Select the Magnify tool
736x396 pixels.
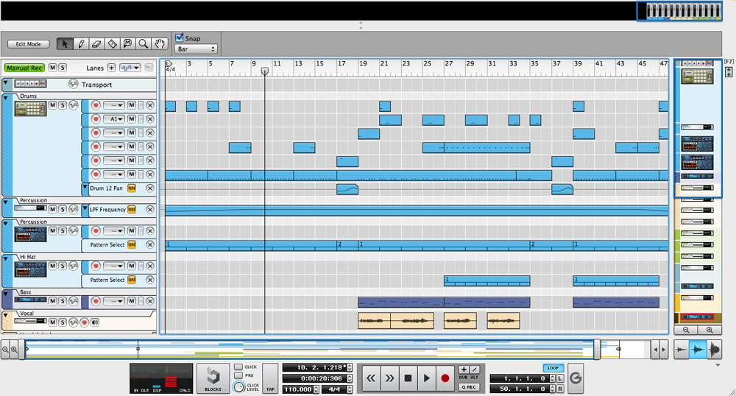144,43
